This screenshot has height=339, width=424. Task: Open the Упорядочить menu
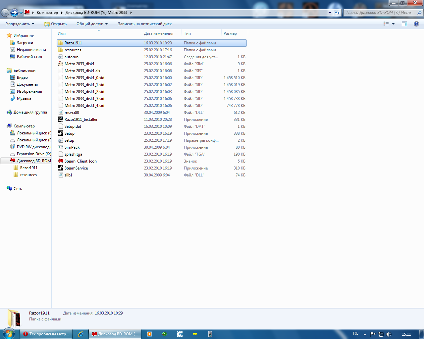click(x=20, y=24)
